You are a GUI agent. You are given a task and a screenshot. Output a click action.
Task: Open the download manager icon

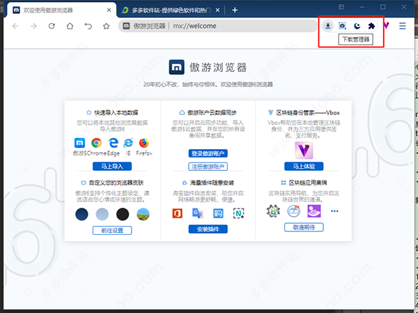(x=328, y=26)
